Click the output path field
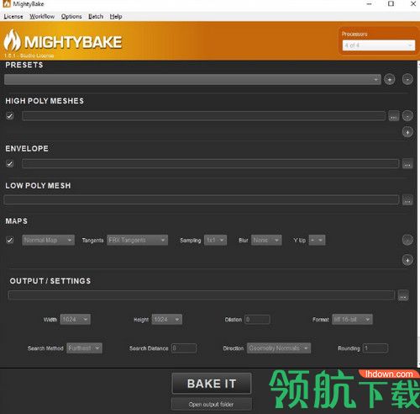The height and width of the screenshot is (414, 420). [202, 295]
